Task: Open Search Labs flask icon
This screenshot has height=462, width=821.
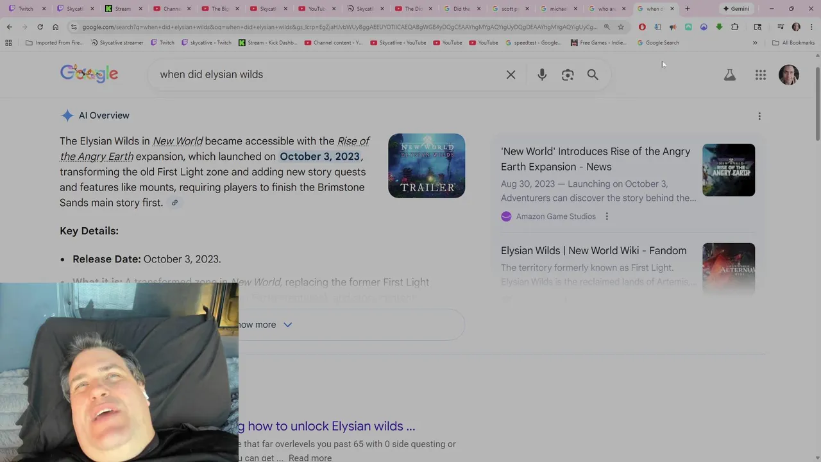Action: click(730, 75)
